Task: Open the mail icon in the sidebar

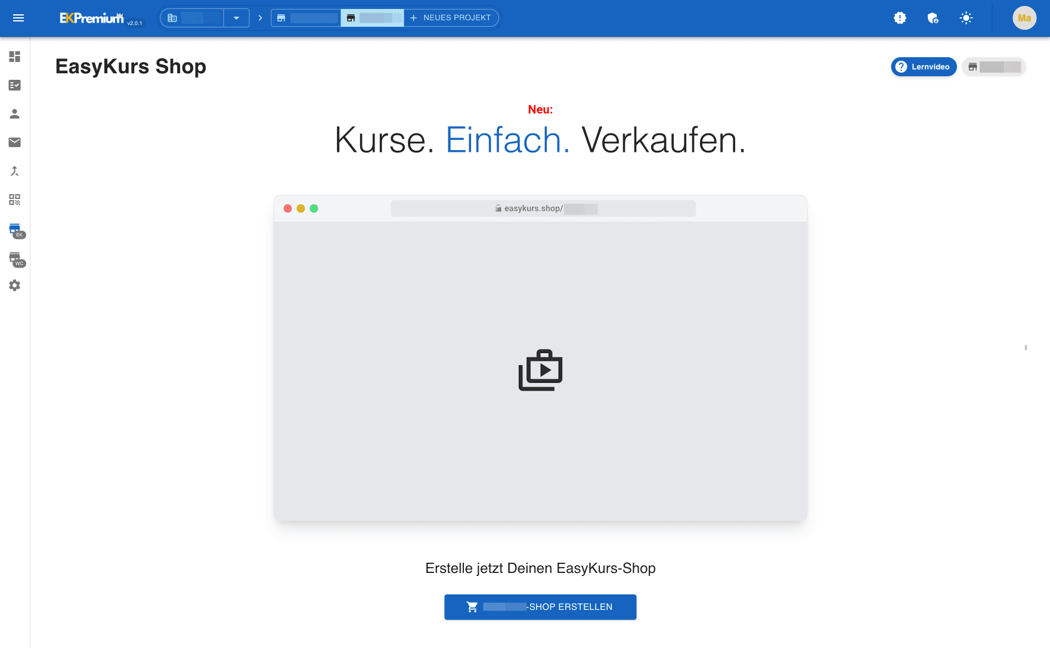Action: [14, 142]
